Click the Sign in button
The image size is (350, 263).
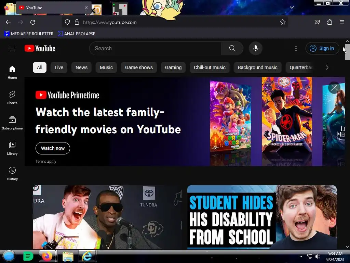tap(322, 48)
